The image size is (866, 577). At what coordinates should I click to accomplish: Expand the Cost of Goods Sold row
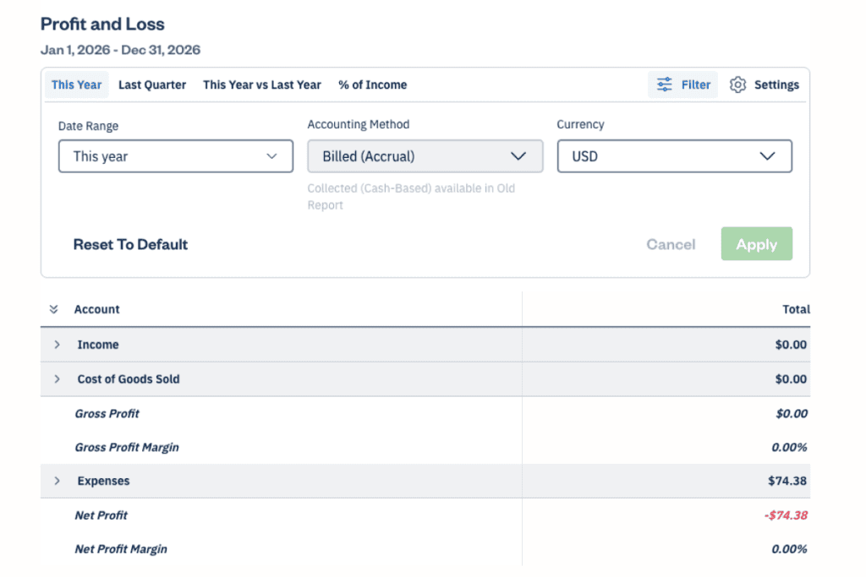pyautogui.click(x=57, y=379)
